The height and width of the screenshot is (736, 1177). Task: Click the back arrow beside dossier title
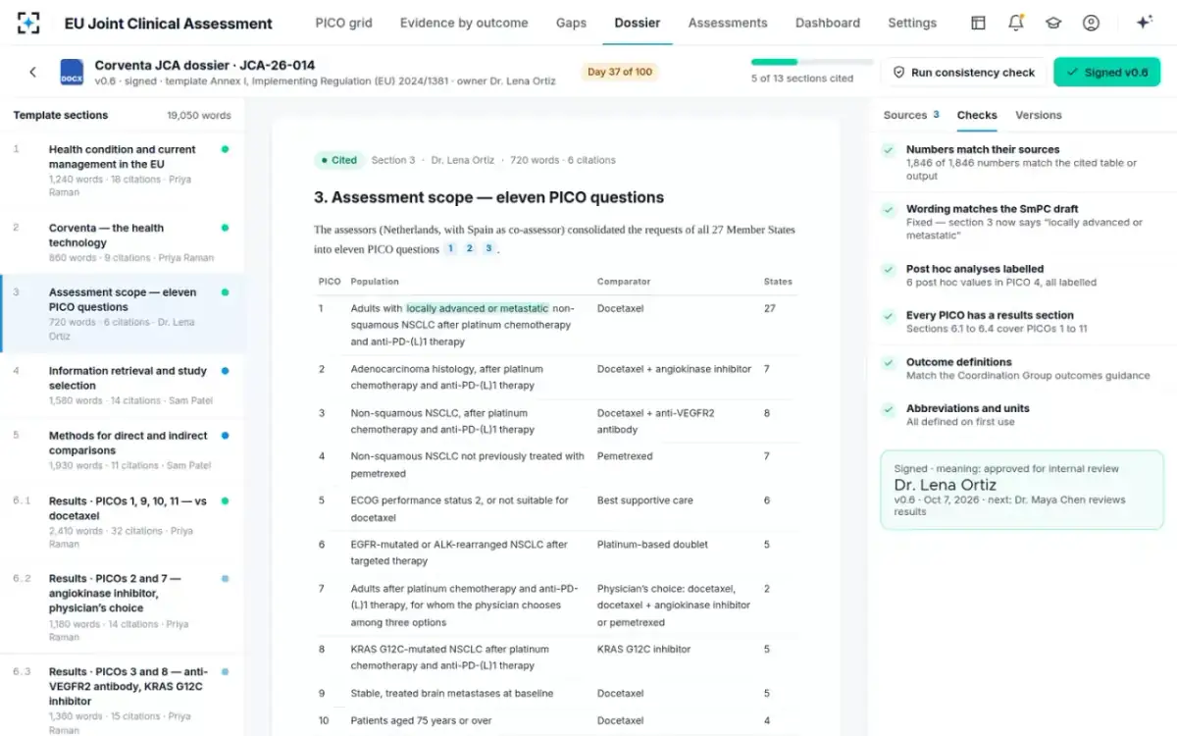click(32, 72)
